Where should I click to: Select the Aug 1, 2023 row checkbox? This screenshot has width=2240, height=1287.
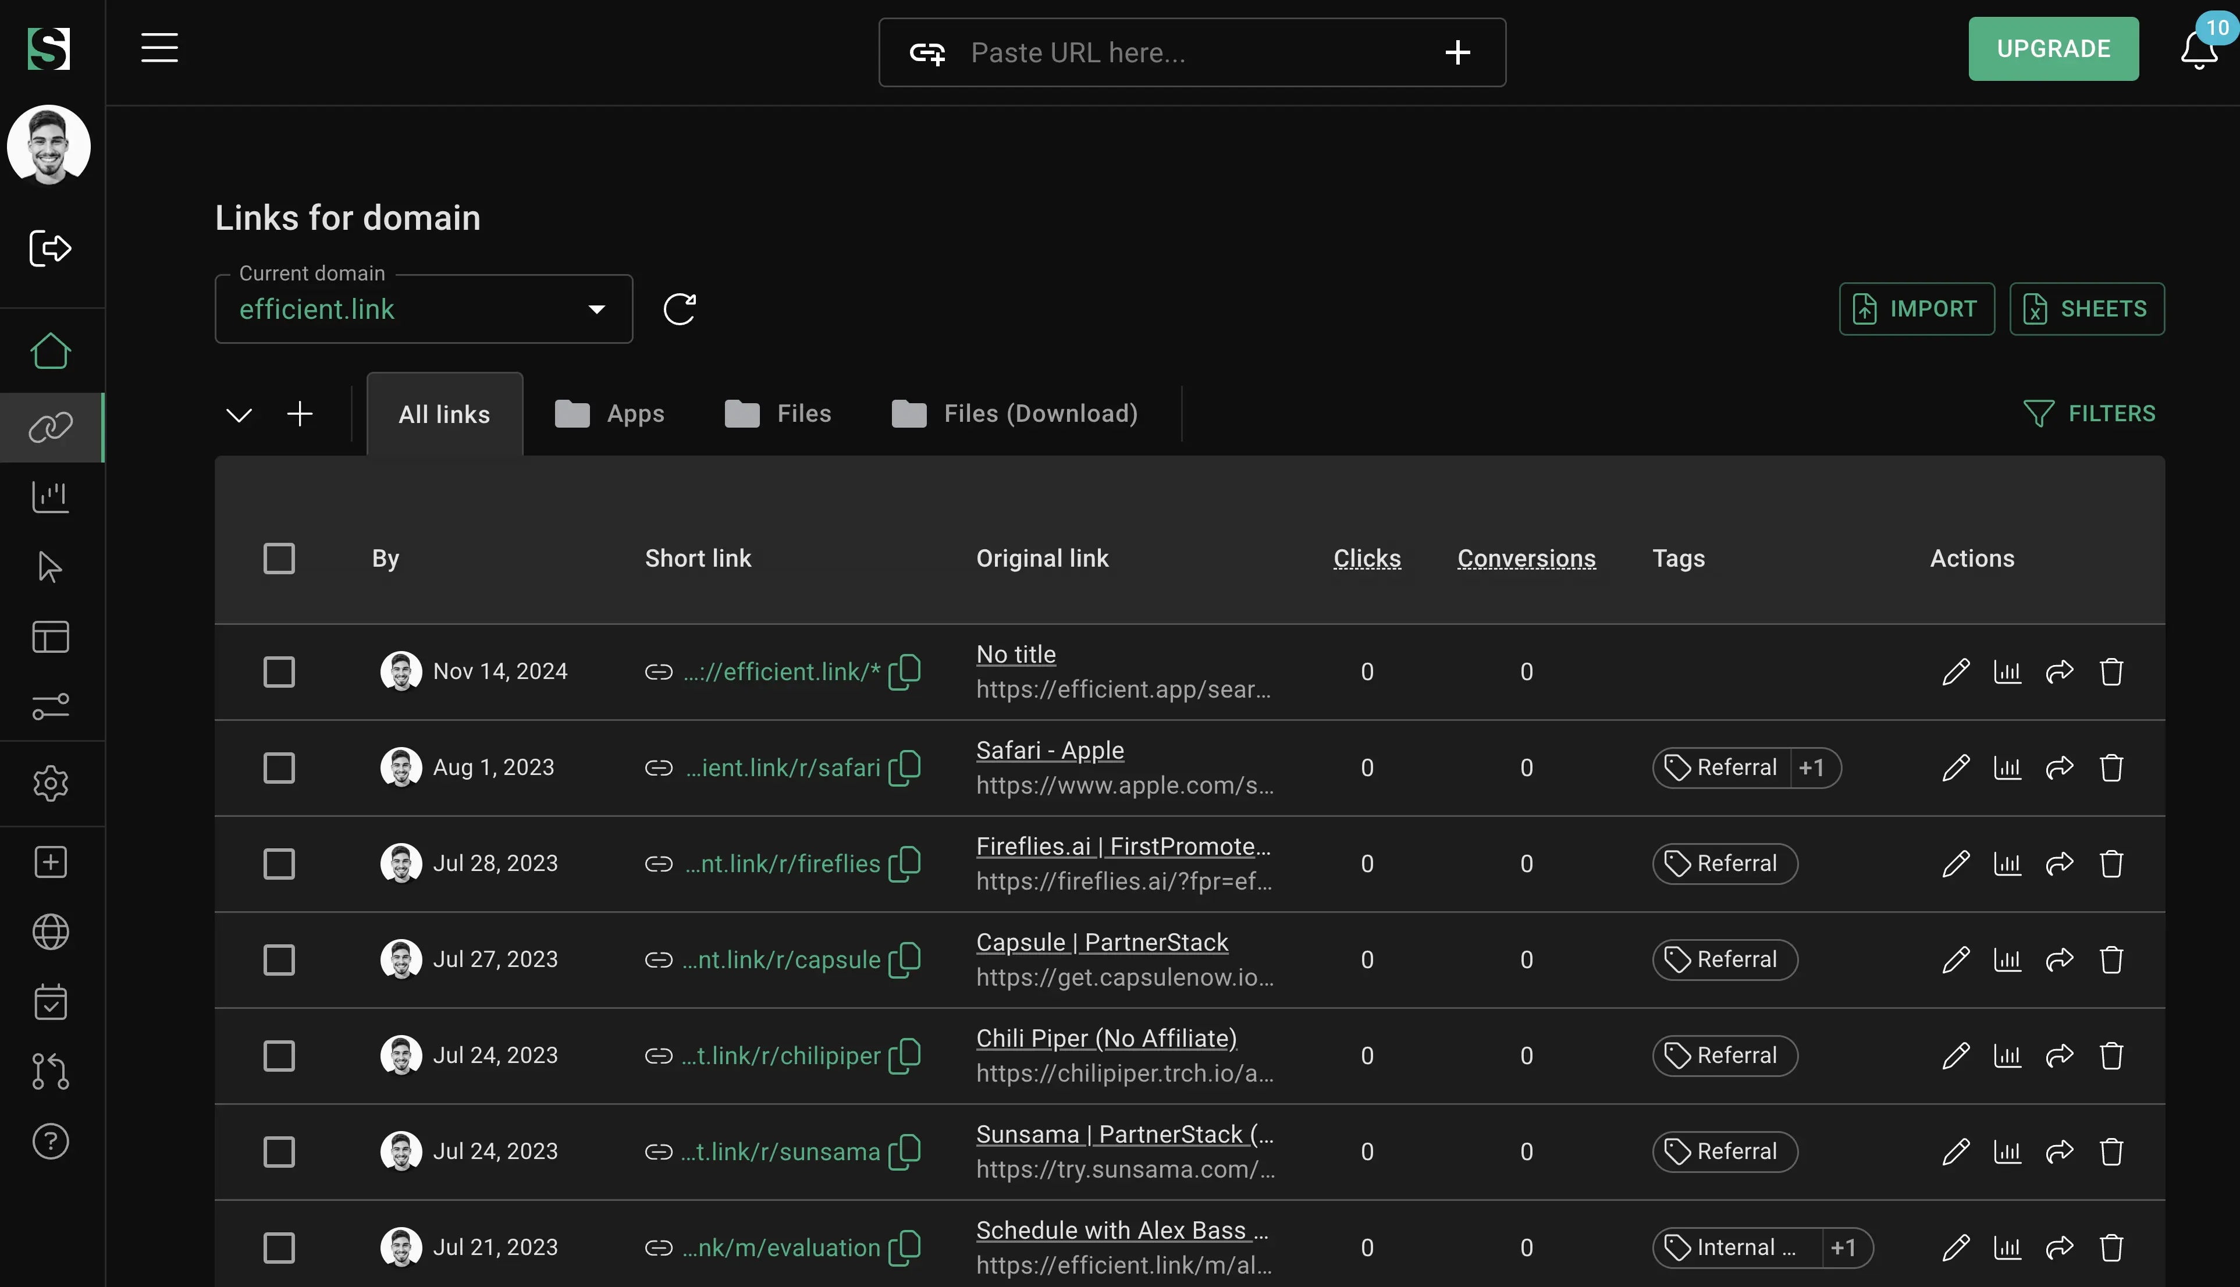279,767
